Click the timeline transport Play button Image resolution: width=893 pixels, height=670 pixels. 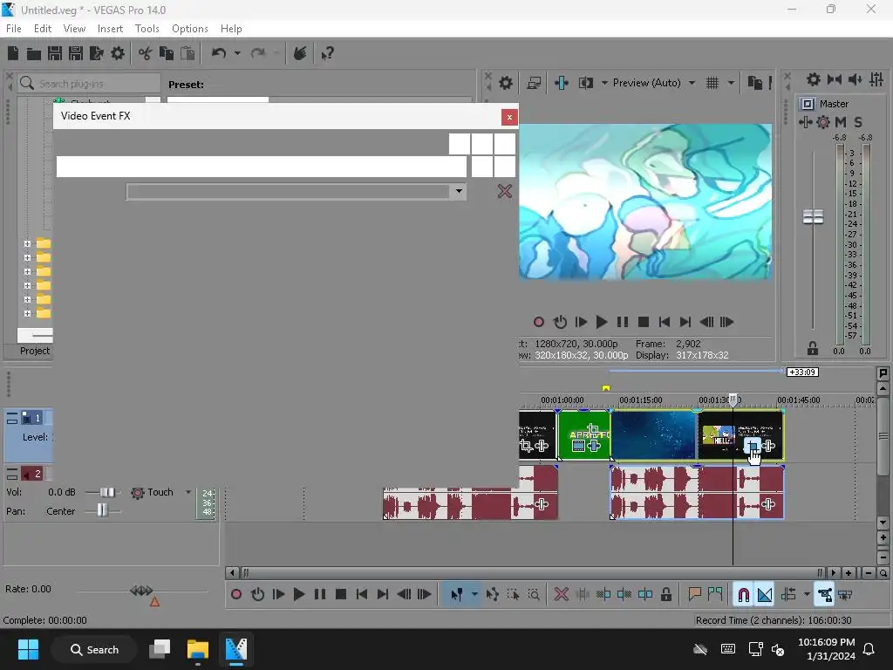pos(299,595)
